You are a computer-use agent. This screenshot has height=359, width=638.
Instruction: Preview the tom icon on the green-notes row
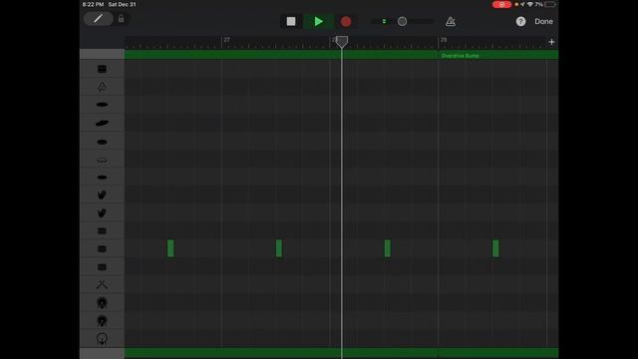point(102,248)
